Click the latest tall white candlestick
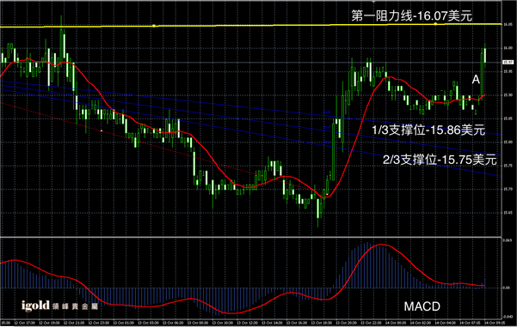This screenshot has height=327, width=517. pyautogui.click(x=484, y=54)
